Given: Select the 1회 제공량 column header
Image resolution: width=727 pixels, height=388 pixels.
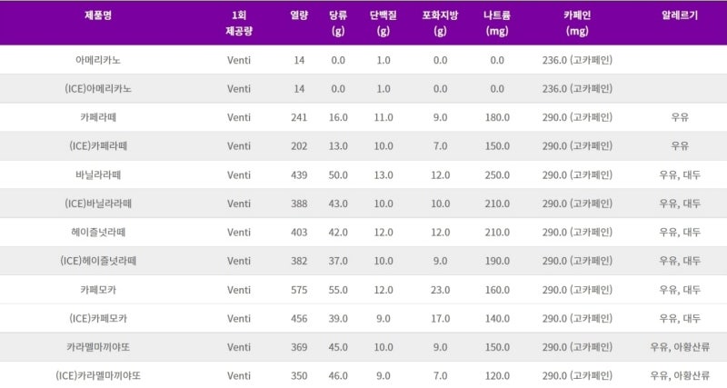Looking at the screenshot, I should tap(239, 23).
